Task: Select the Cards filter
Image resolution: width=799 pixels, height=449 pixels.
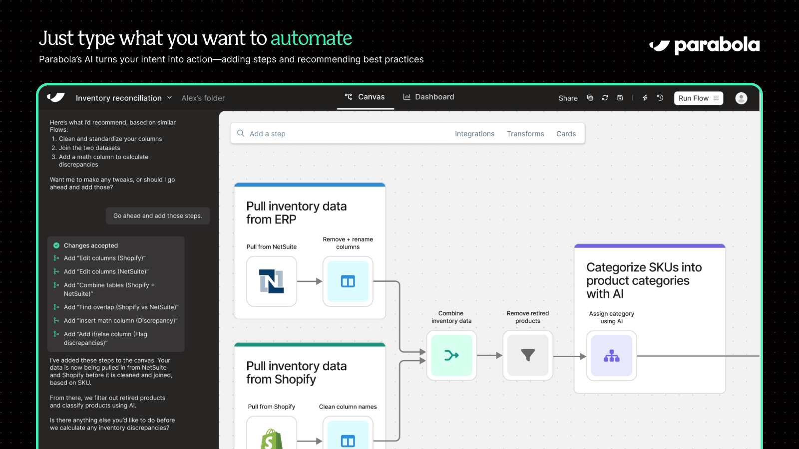Action: 566,134
